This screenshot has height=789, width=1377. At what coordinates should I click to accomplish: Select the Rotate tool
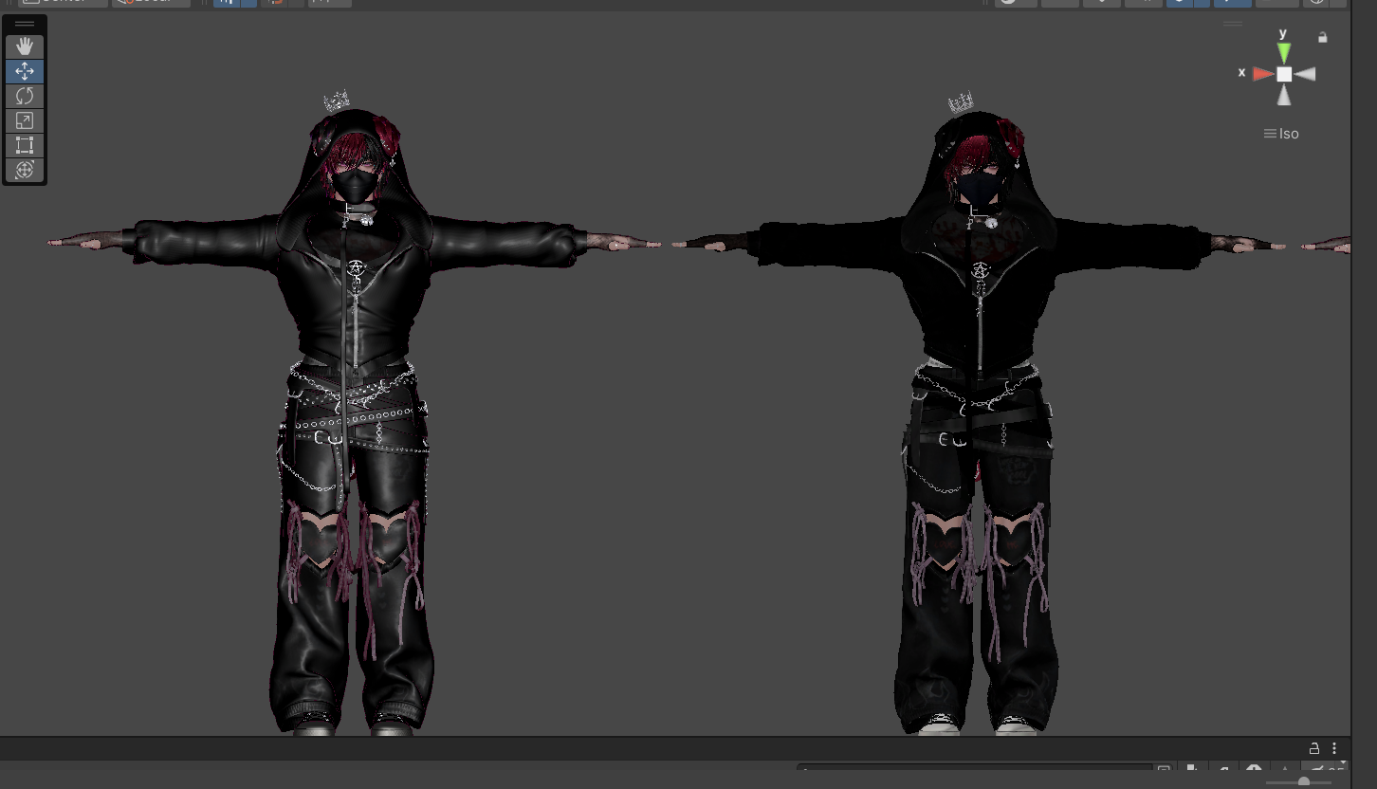(25, 96)
